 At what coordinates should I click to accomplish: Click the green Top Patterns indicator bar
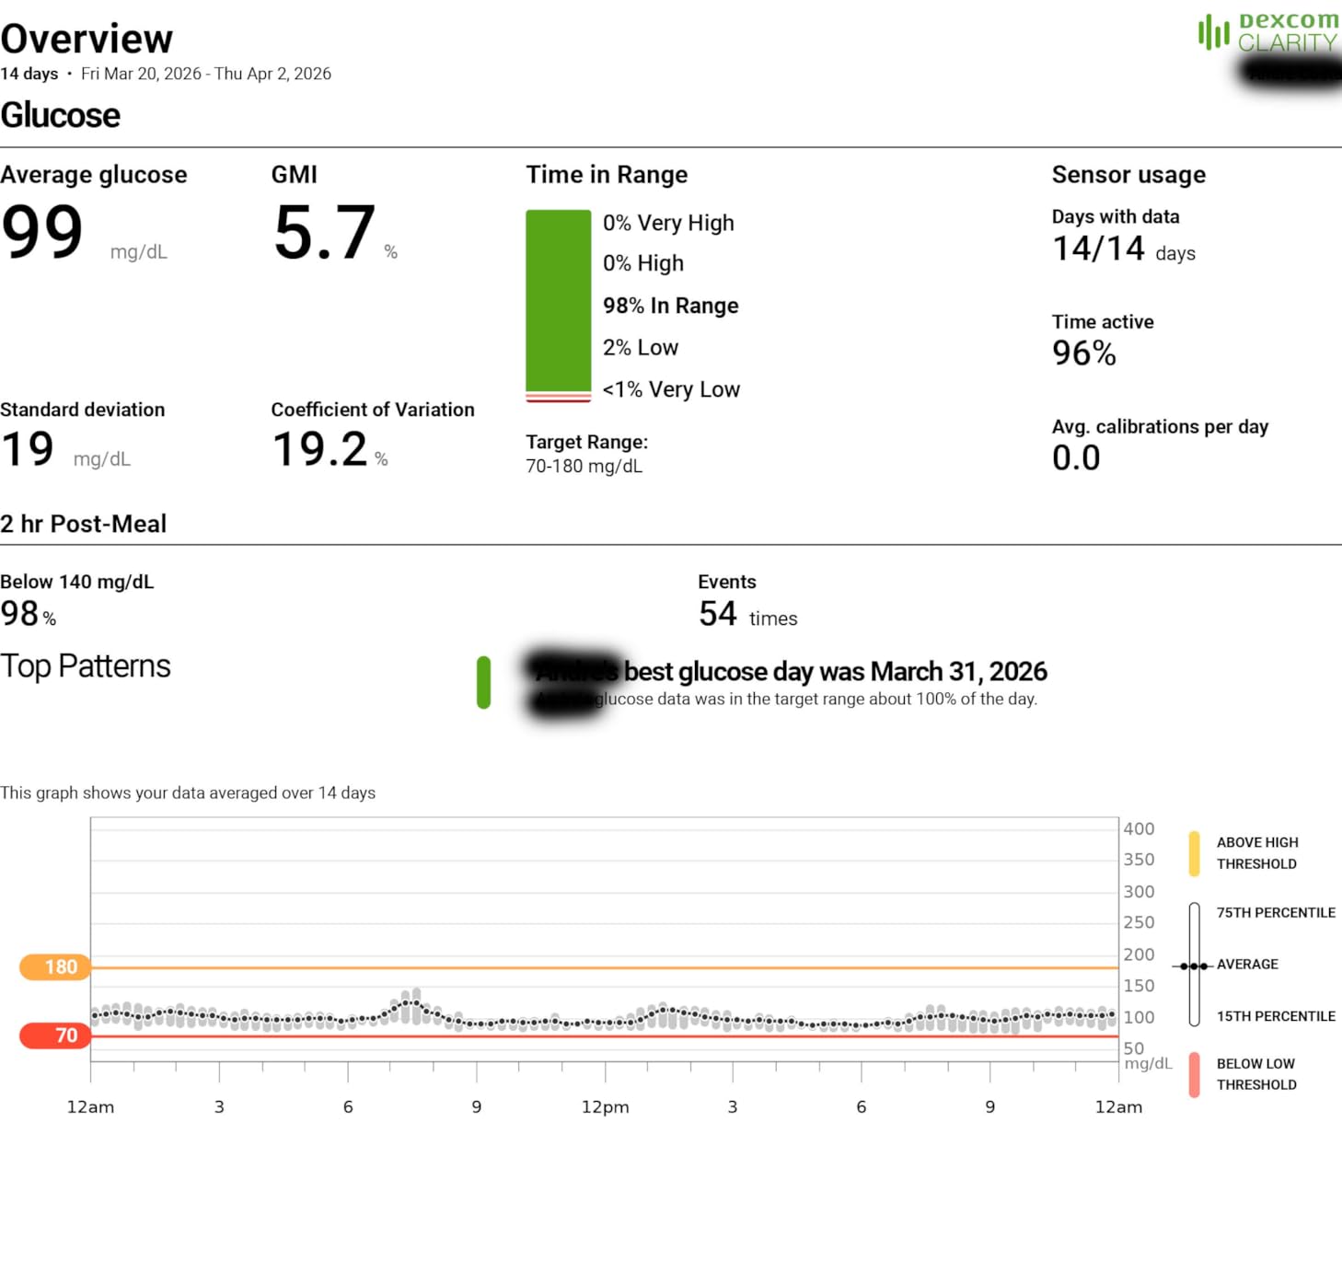[484, 683]
